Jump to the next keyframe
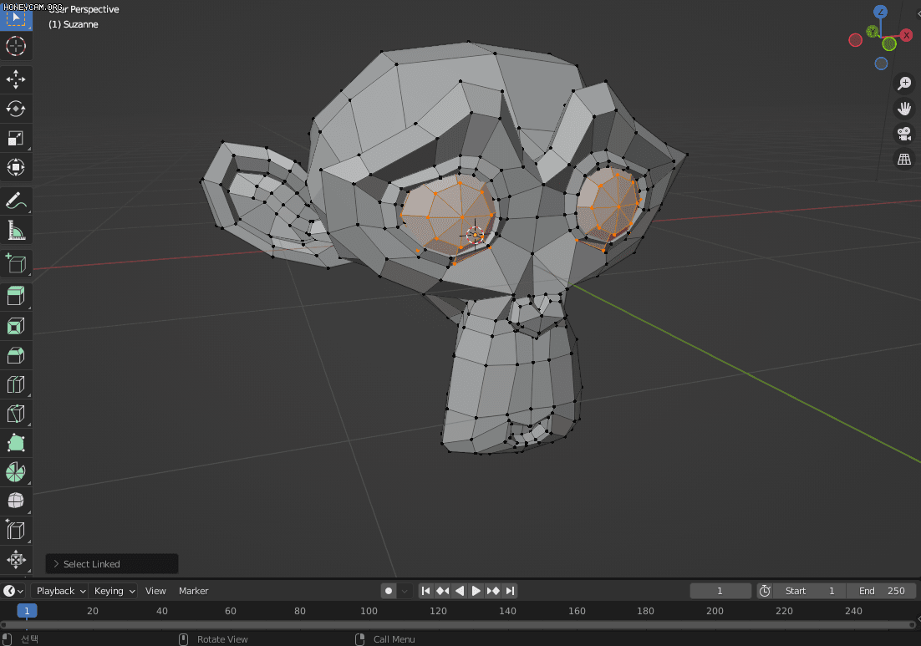Screen dimensions: 921x646 point(493,591)
